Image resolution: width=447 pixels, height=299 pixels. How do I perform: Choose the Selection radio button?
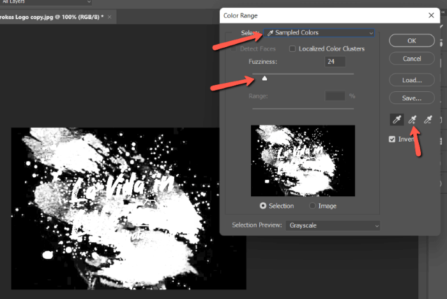263,206
